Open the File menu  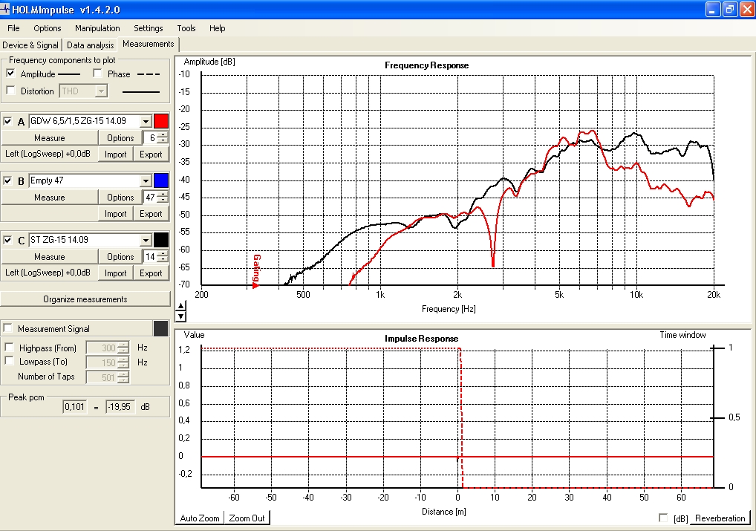click(13, 28)
